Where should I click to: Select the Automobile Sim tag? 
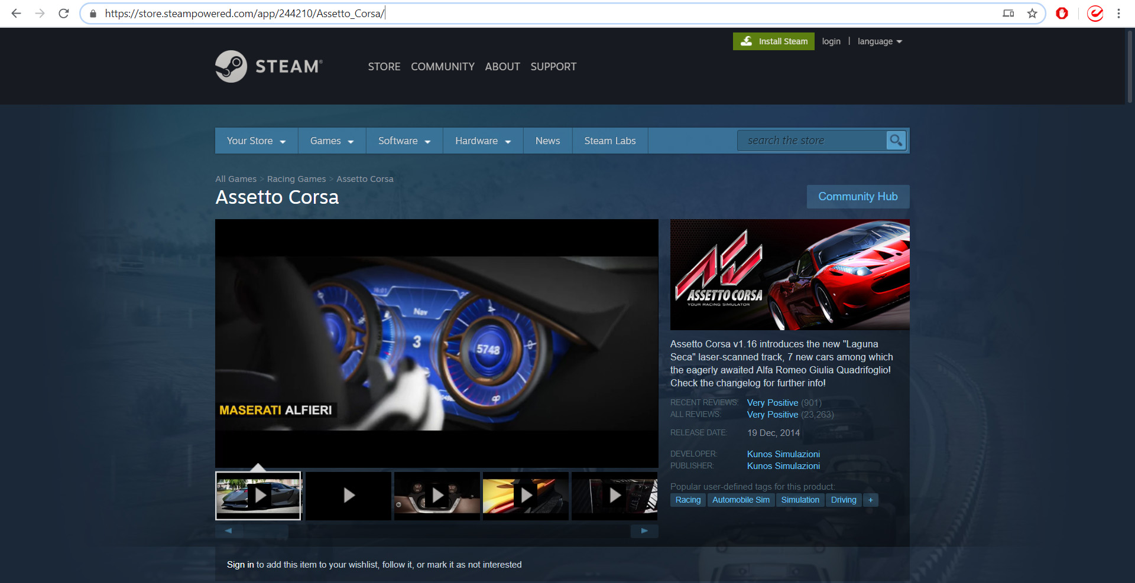coord(741,500)
